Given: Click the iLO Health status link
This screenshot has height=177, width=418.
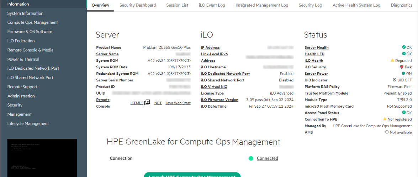Looking at the screenshot, I should point(314,61).
